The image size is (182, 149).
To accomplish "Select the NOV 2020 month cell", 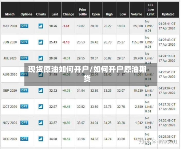I will coord(10,123).
